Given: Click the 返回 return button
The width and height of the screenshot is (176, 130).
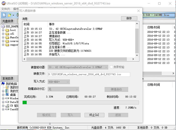Looking at the screenshot, I should 118,115.
